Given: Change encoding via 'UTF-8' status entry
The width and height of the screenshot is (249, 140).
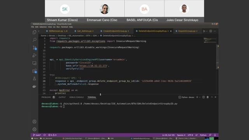Looking at the screenshot, I should (190, 135).
